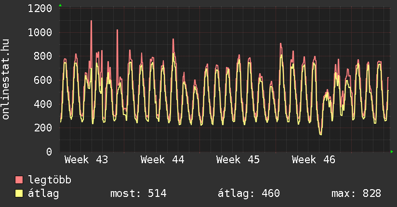Select the Week 44 axis label
The width and height of the screenshot is (397, 207).
click(162, 160)
